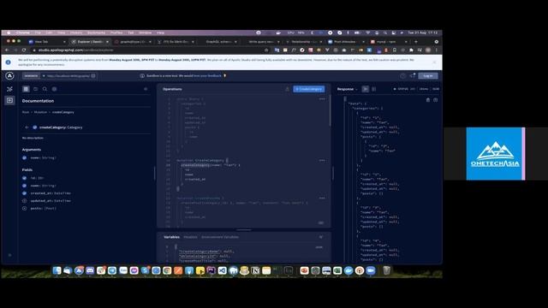Uncheck the name: String! field under Fields
This screenshot has width=548, height=308.
tap(25, 186)
